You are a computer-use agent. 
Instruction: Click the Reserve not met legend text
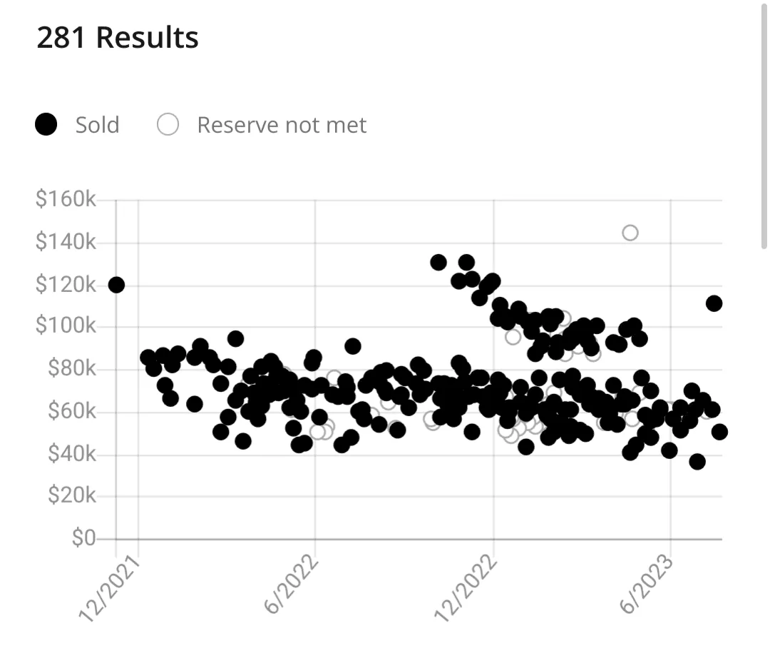(x=282, y=125)
